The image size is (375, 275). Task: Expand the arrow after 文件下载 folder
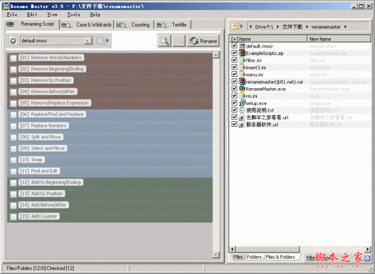tap(307, 26)
